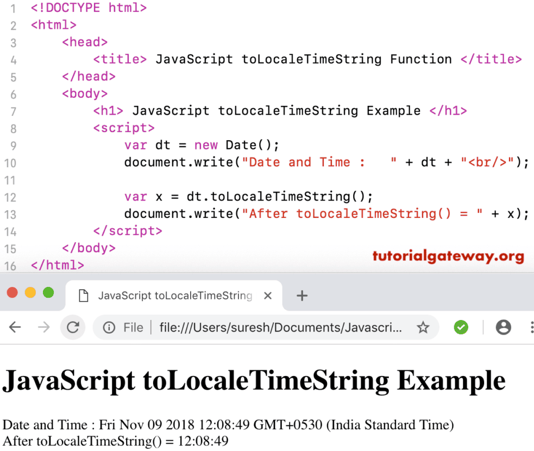Click the page document icon in the browser tab
This screenshot has width=534, height=451.
click(x=83, y=295)
